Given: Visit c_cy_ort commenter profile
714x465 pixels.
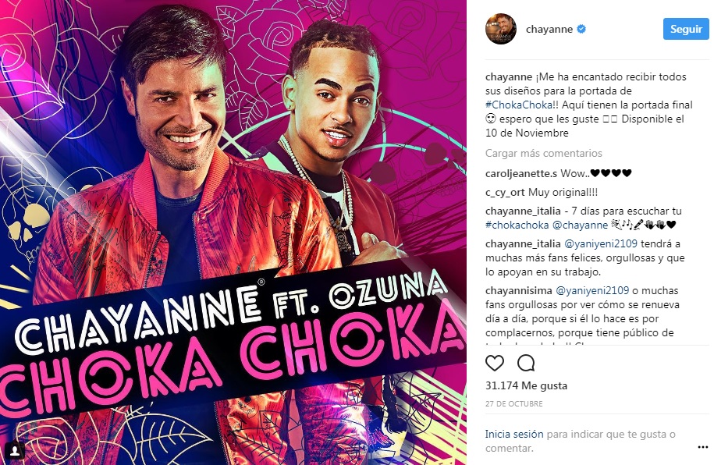Looking at the screenshot, I should [x=505, y=192].
